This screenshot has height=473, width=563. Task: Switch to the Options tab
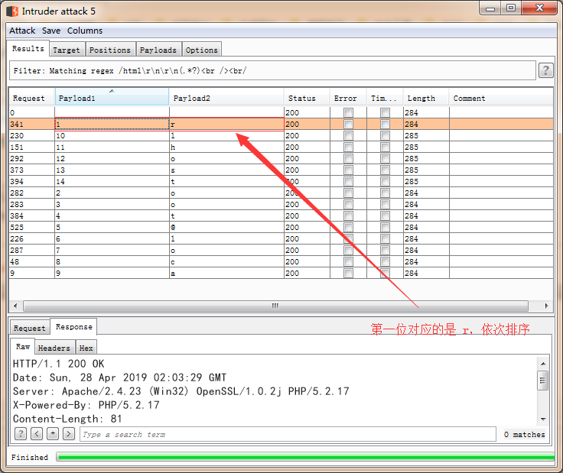coord(201,50)
